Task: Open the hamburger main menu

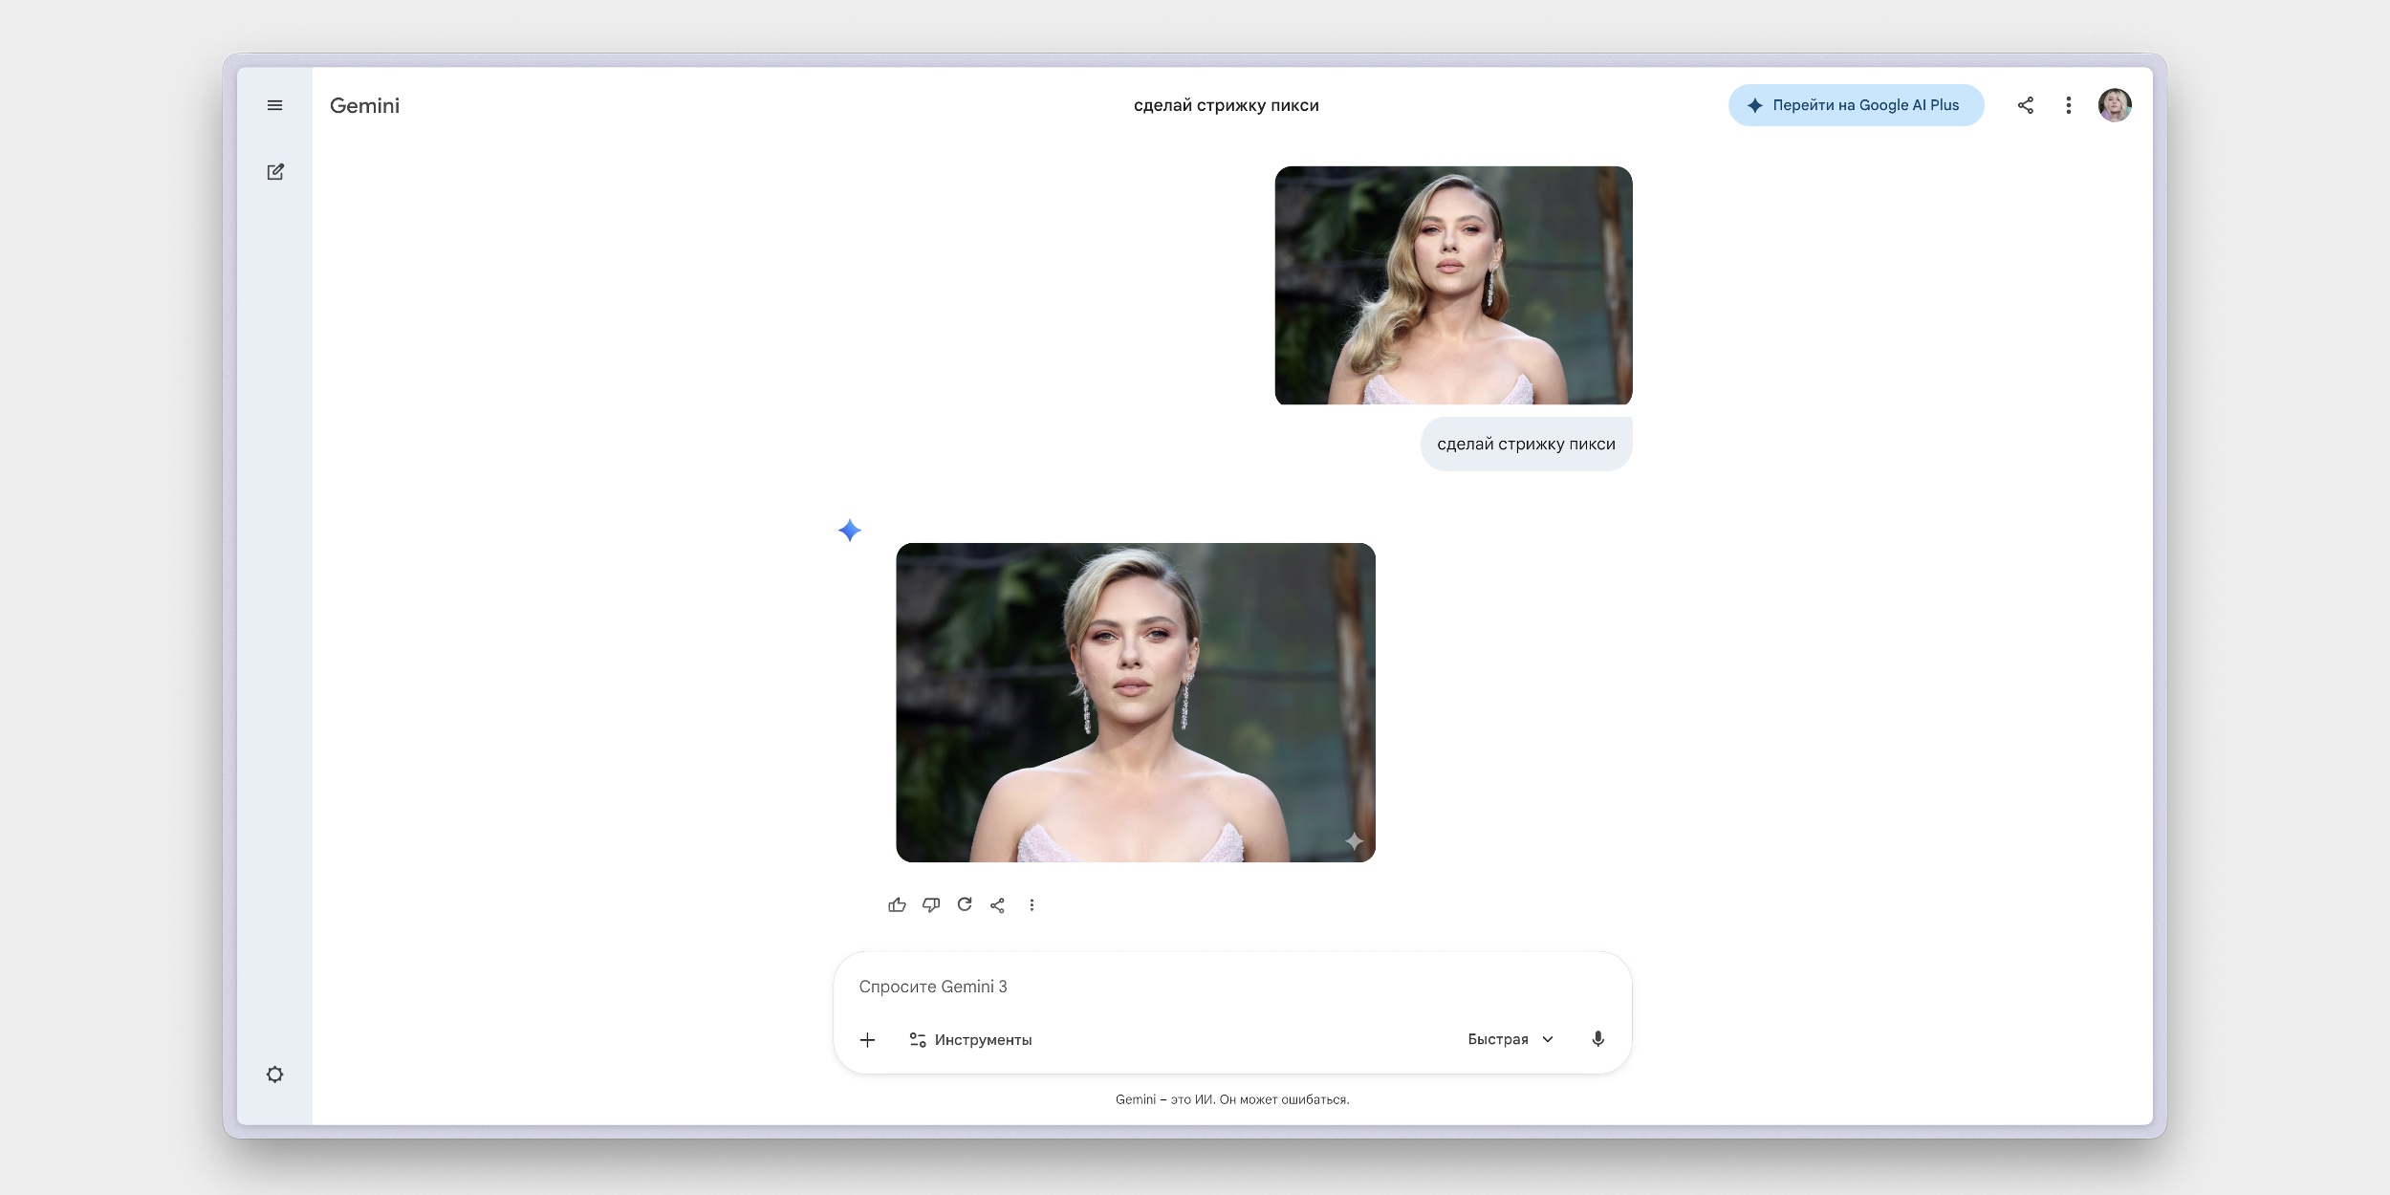Action: click(274, 105)
